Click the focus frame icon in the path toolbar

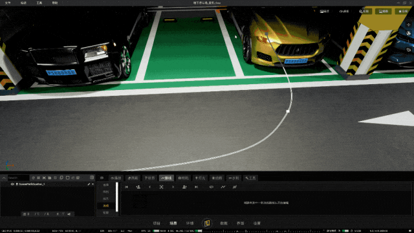pos(161,187)
